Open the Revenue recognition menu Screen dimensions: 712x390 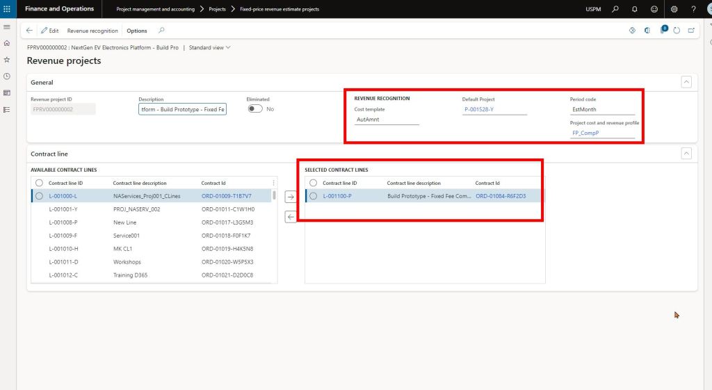(x=92, y=31)
